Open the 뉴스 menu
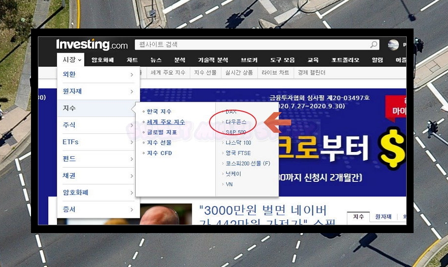This screenshot has height=267, width=448. (156, 60)
